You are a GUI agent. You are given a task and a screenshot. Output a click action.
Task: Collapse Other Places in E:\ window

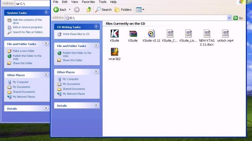96,72
